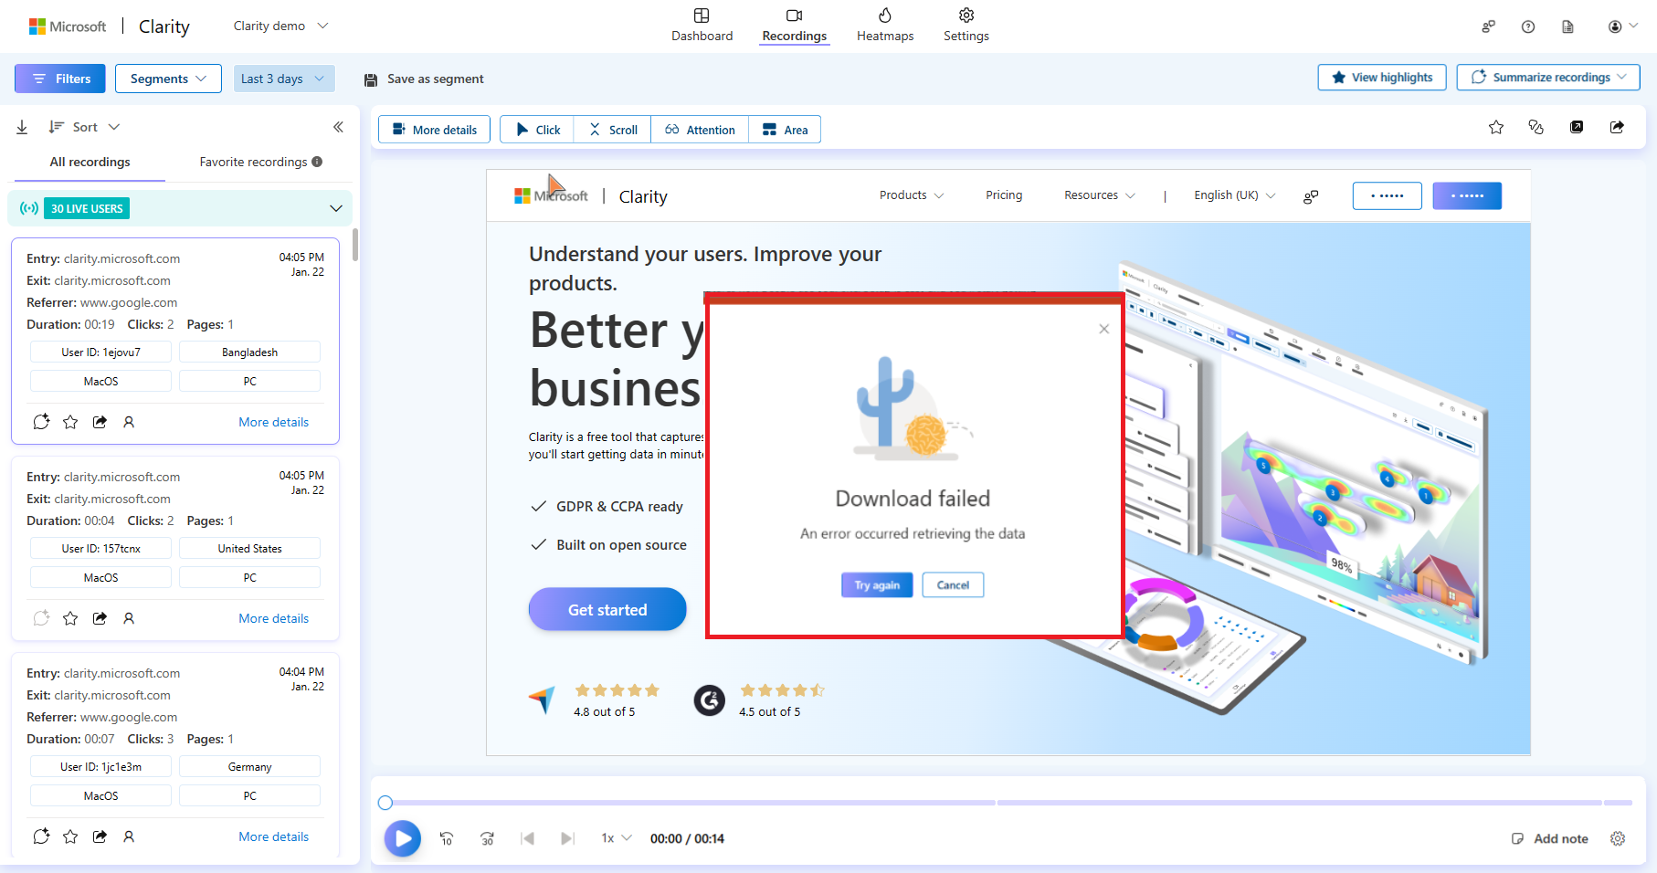The height and width of the screenshot is (873, 1657).
Task: Favorite the United States user recording
Action: point(70,618)
